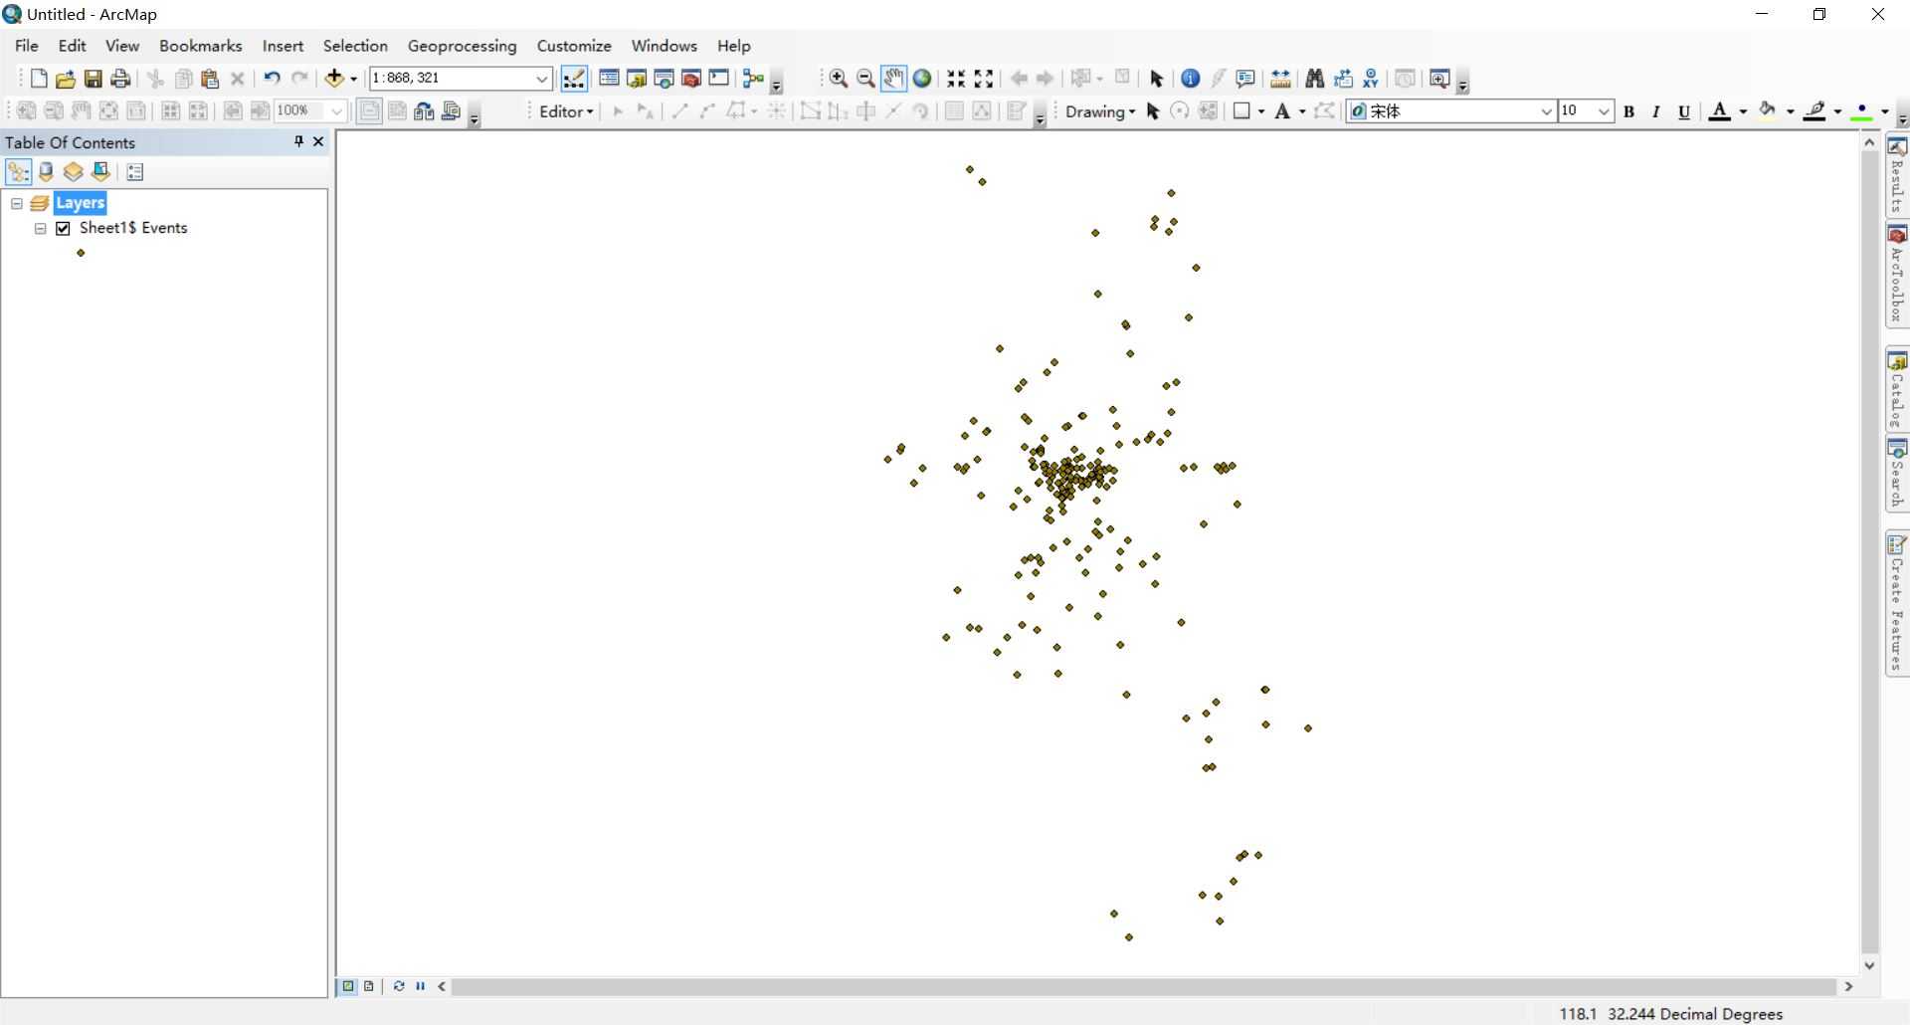Open the docked Catalog side tab
The width and height of the screenshot is (1910, 1025).
coord(1897,389)
